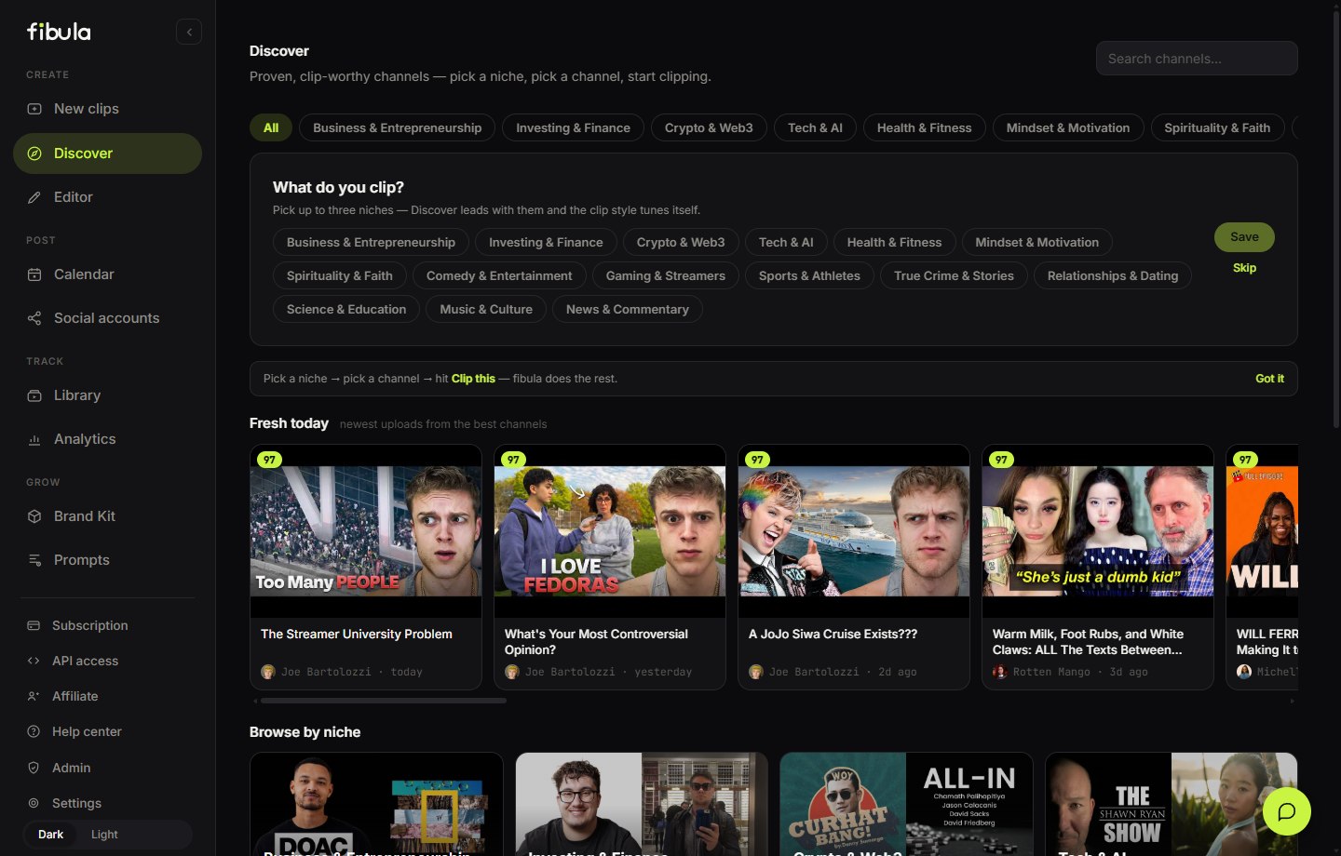Click the Social accounts share icon
The height and width of the screenshot is (856, 1341).
click(34, 318)
